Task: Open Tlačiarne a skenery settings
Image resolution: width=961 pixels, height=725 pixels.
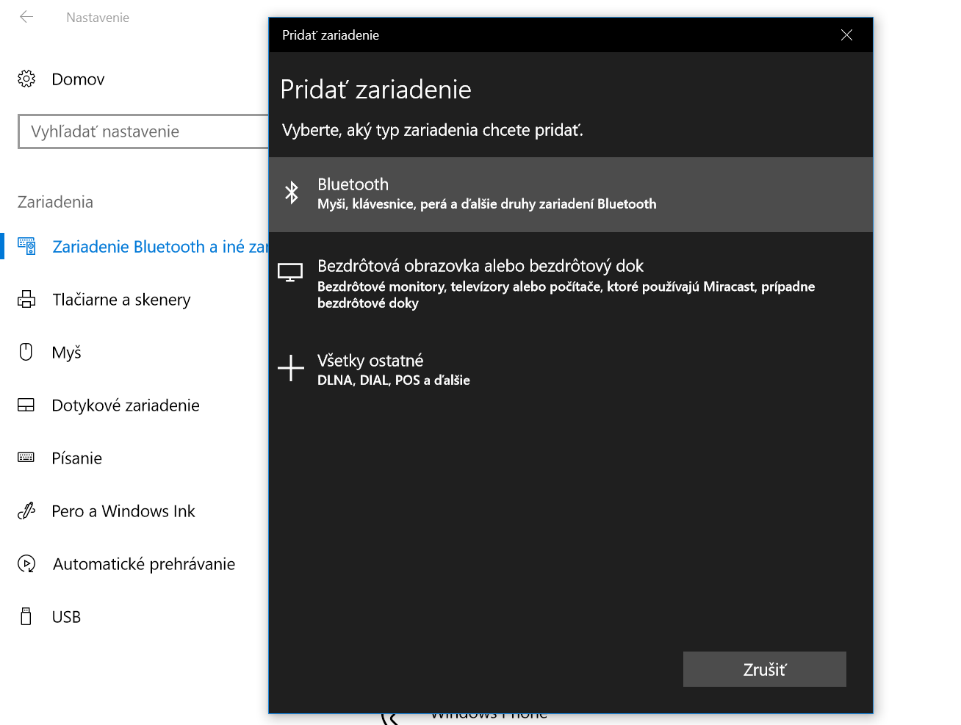Action: 121,300
